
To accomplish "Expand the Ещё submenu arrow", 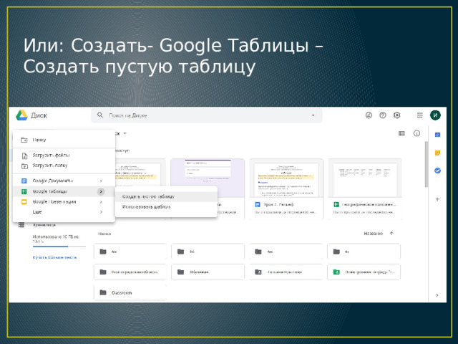I will 101,212.
